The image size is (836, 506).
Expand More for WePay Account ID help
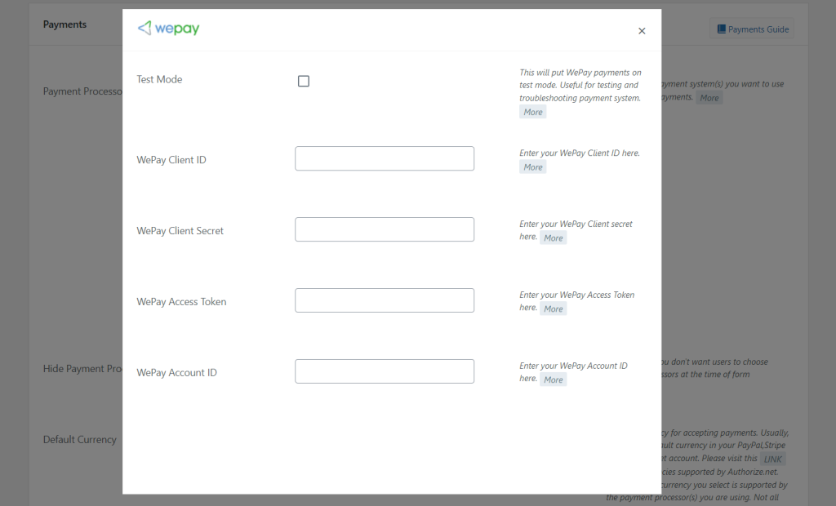point(553,380)
